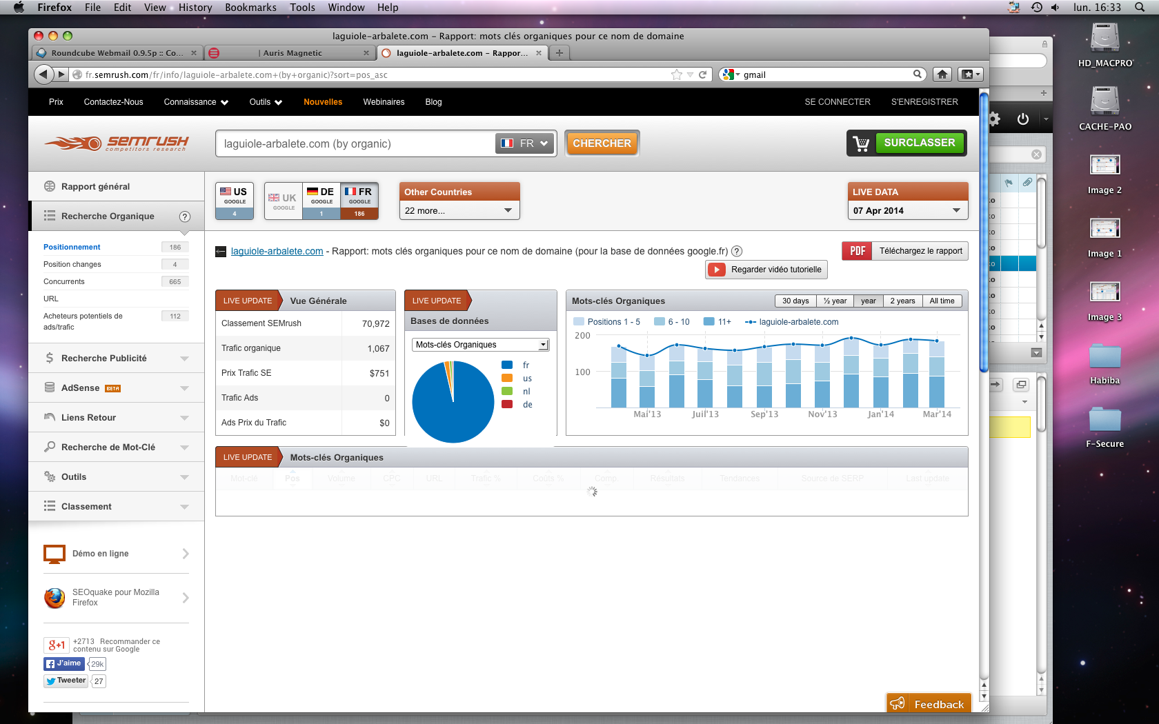The height and width of the screenshot is (724, 1159).
Task: Click the browser URL address bar
Action: coord(373,74)
